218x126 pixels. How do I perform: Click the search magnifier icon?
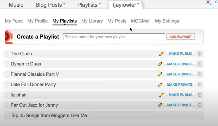[208, 2]
